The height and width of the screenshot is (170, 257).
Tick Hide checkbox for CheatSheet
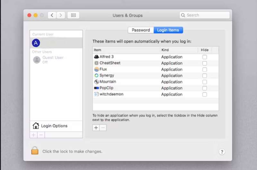click(205, 63)
